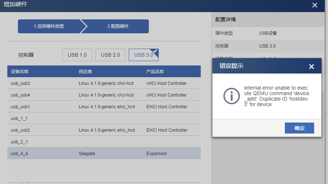
Task: Click the 供应商 column header
Action: (x=85, y=71)
